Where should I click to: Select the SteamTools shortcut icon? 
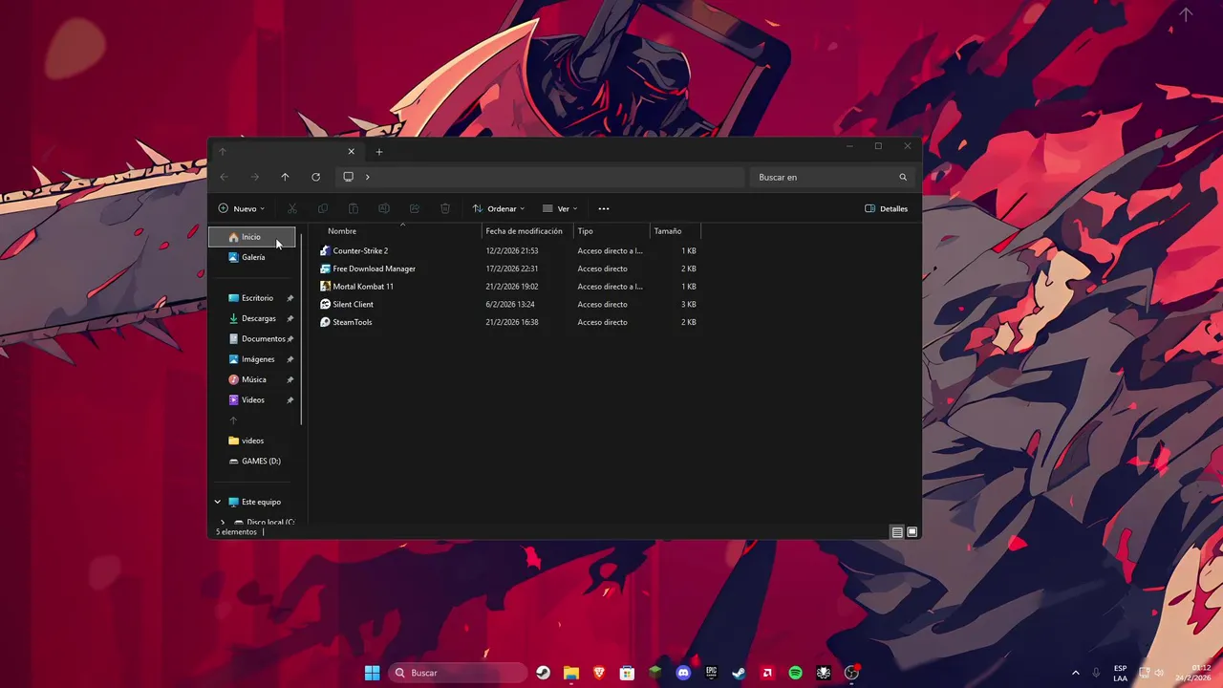[x=325, y=322]
